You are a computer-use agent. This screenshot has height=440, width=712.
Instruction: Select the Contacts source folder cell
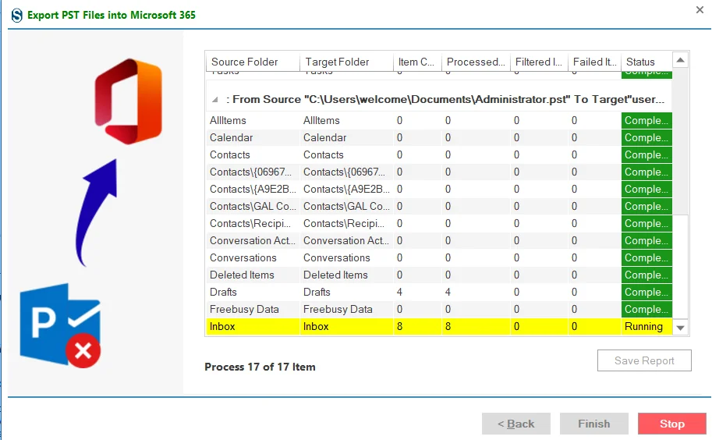pos(253,154)
